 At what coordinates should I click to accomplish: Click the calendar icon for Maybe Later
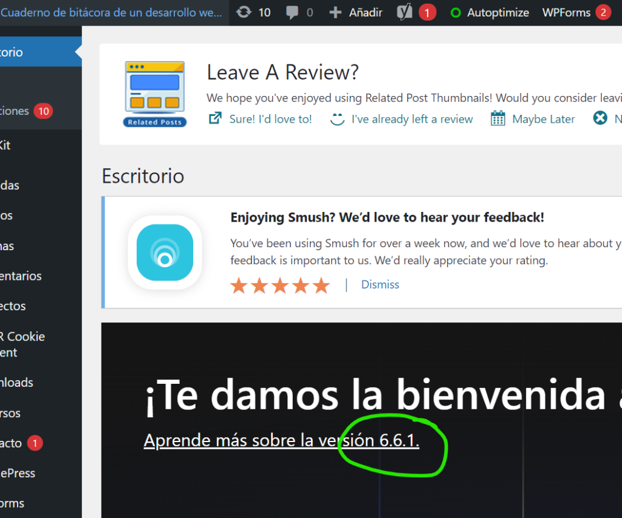coord(498,118)
